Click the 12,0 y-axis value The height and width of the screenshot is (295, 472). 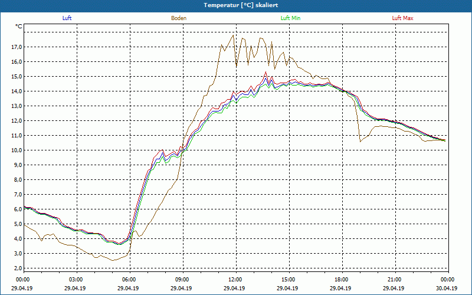tap(17, 121)
